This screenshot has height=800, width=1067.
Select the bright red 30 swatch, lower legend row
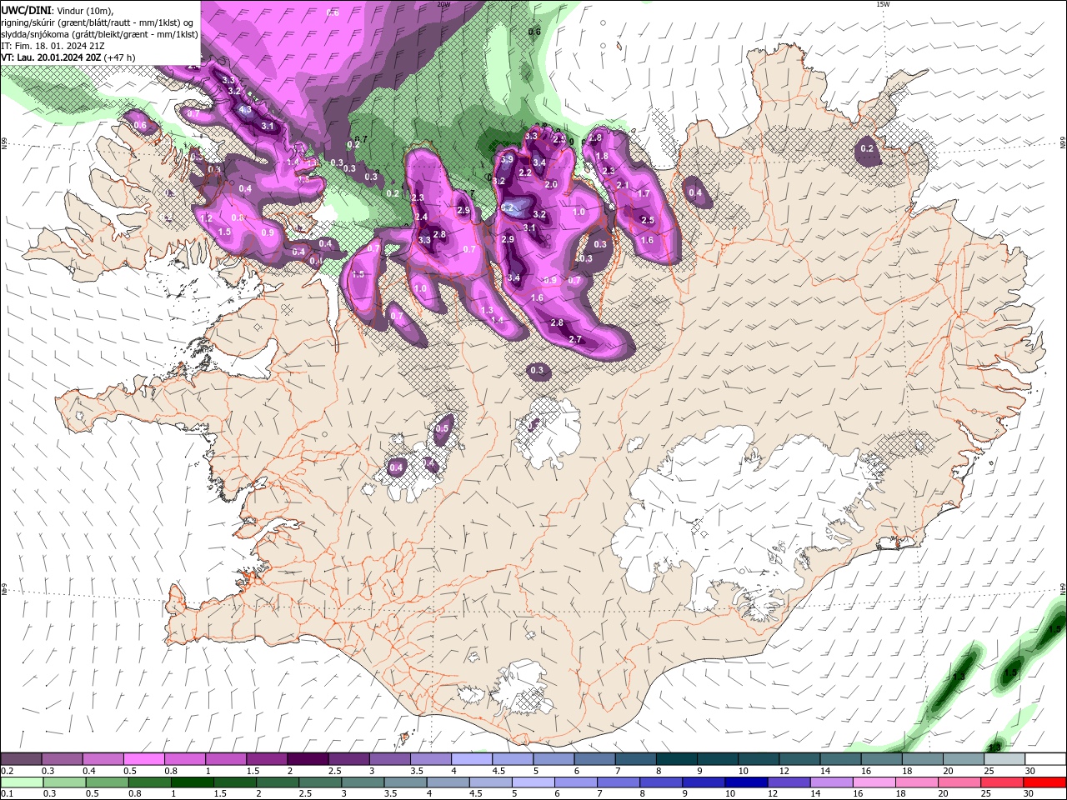[x=1044, y=782]
